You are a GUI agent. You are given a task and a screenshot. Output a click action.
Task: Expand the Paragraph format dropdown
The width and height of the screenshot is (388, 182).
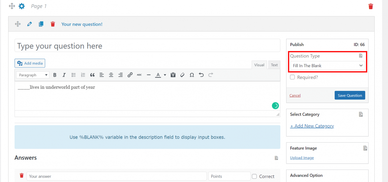(32, 75)
